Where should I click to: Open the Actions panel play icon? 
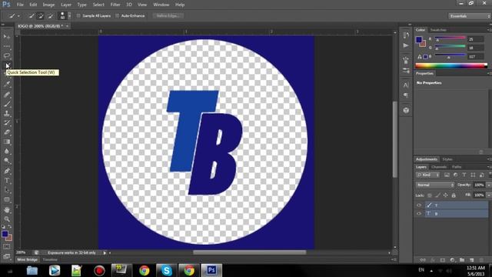click(x=406, y=45)
